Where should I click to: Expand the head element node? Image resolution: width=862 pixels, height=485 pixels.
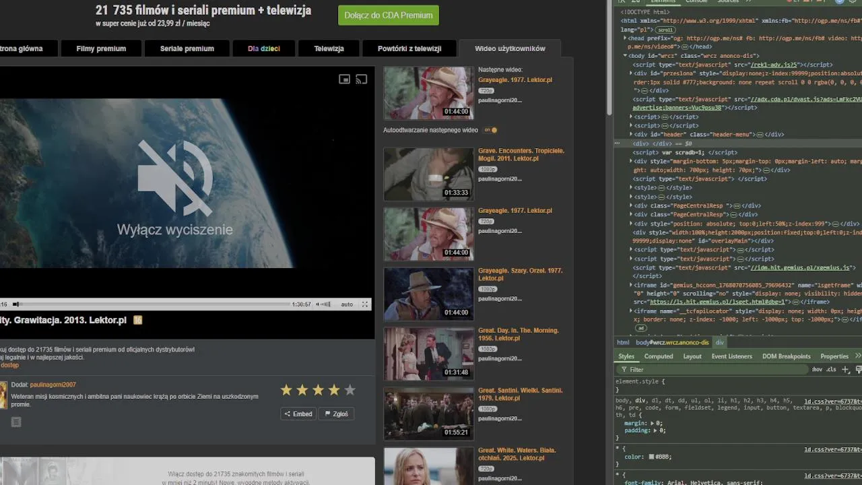coord(624,38)
